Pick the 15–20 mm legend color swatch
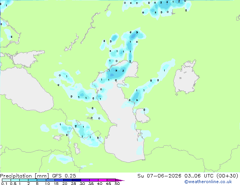This screenshot has width=240, height=185. click(x=59, y=180)
